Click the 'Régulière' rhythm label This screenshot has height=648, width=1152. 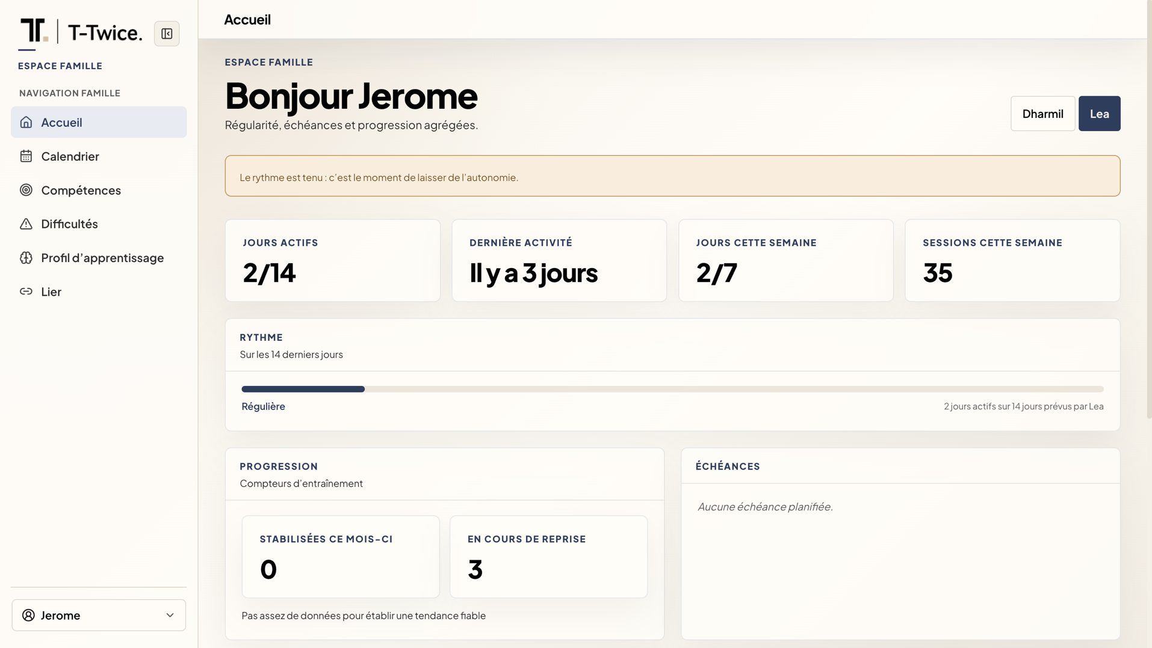tap(263, 406)
